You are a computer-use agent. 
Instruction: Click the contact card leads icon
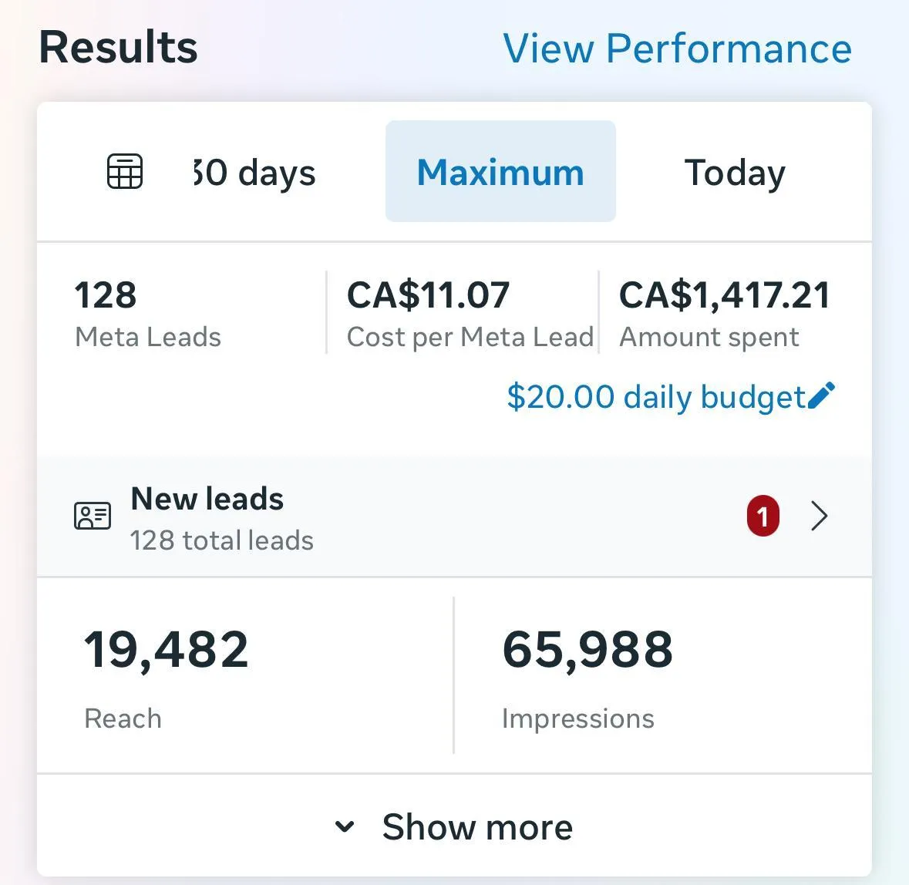pyautogui.click(x=93, y=516)
